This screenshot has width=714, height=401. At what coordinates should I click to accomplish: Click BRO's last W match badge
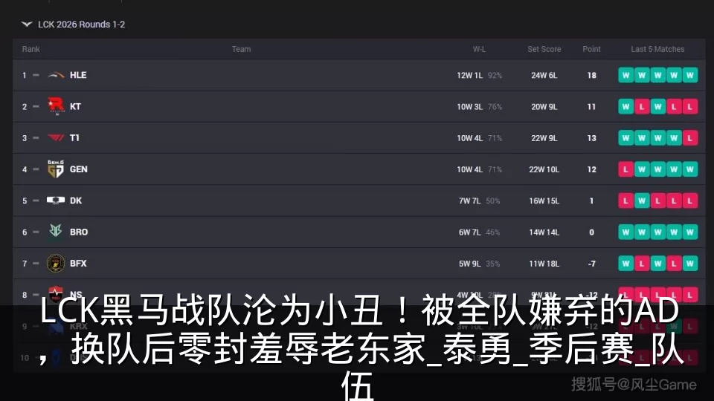690,232
